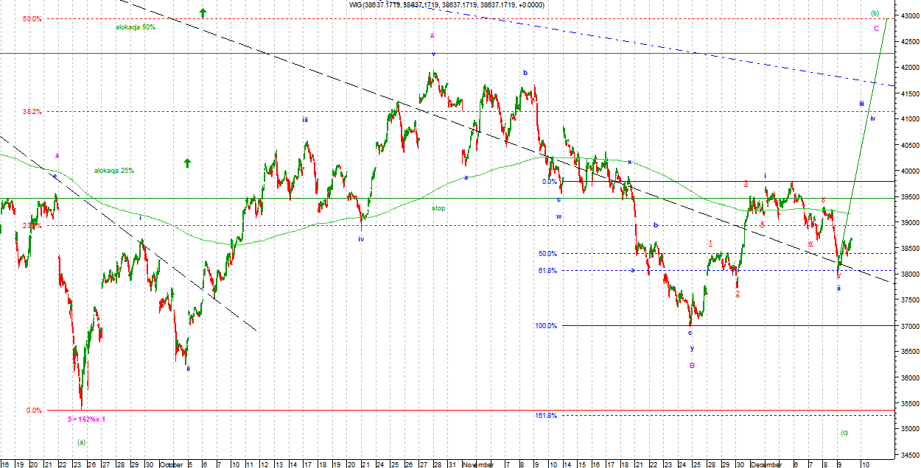Click the 'stop' label on the chart
This screenshot has height=468, width=921.
point(438,208)
